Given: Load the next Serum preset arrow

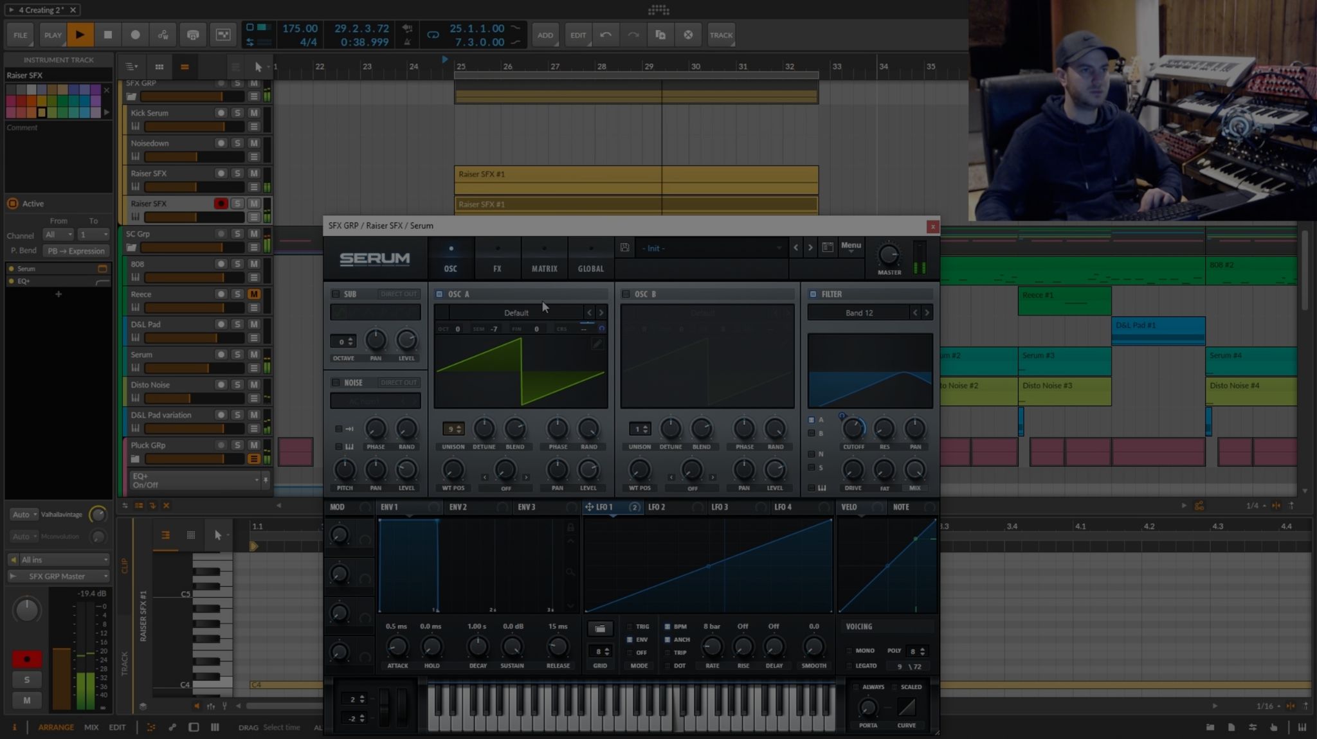Looking at the screenshot, I should pyautogui.click(x=810, y=248).
